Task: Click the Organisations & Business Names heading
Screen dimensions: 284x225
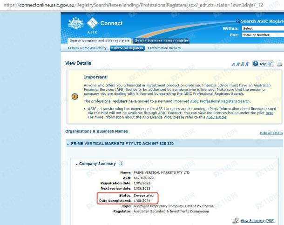Action: tap(96, 131)
